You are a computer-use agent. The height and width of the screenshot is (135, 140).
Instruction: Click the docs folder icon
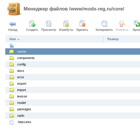pyautogui.click(x=11, y=71)
